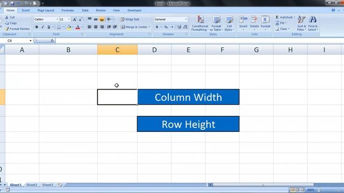The image size is (344, 193).
Task: Apply cell borders with the Borders icon
Action: [x=59, y=27]
